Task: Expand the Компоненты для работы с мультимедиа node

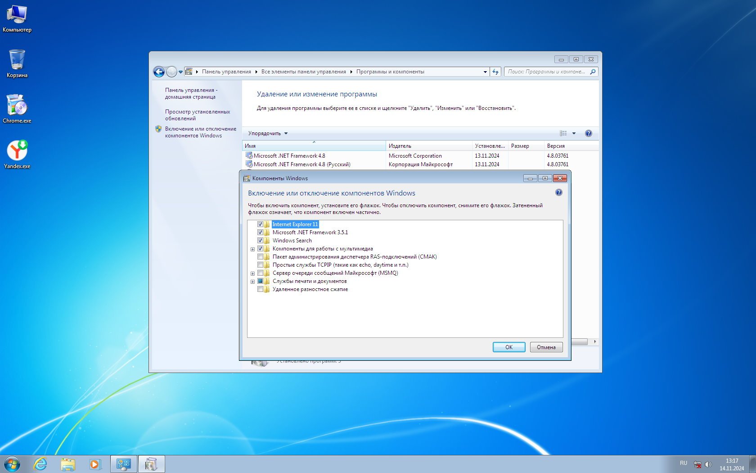Action: click(252, 249)
